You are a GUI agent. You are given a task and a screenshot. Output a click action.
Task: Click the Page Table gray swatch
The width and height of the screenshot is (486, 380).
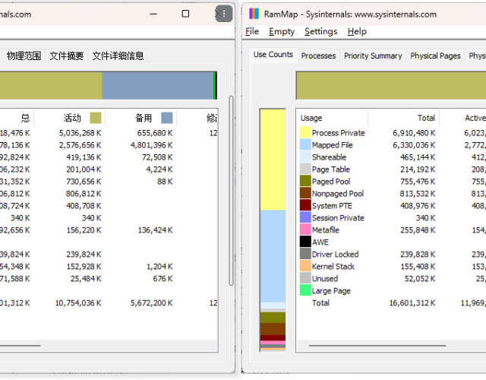pyautogui.click(x=305, y=169)
